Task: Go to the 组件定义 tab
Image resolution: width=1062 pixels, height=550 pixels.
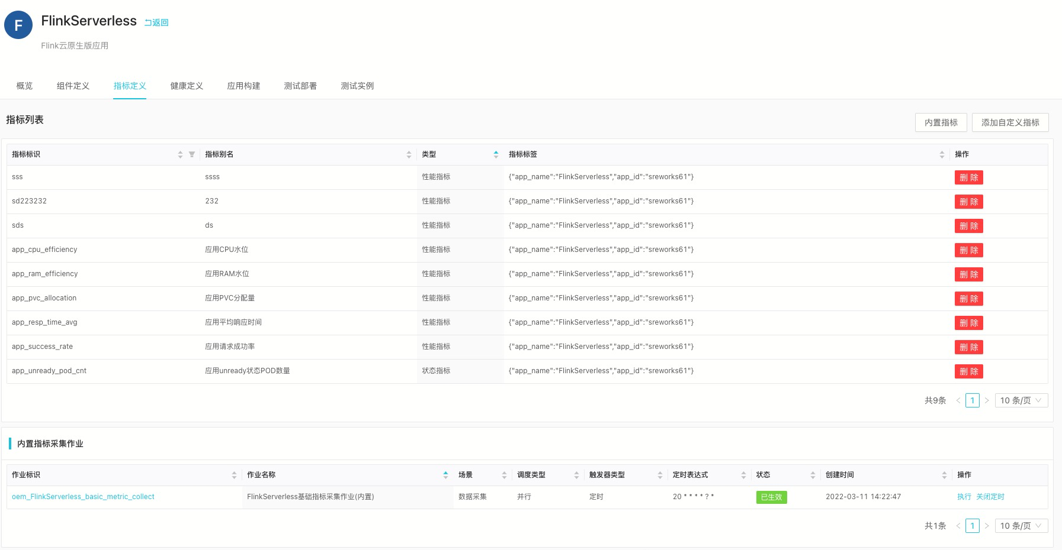Action: [73, 86]
